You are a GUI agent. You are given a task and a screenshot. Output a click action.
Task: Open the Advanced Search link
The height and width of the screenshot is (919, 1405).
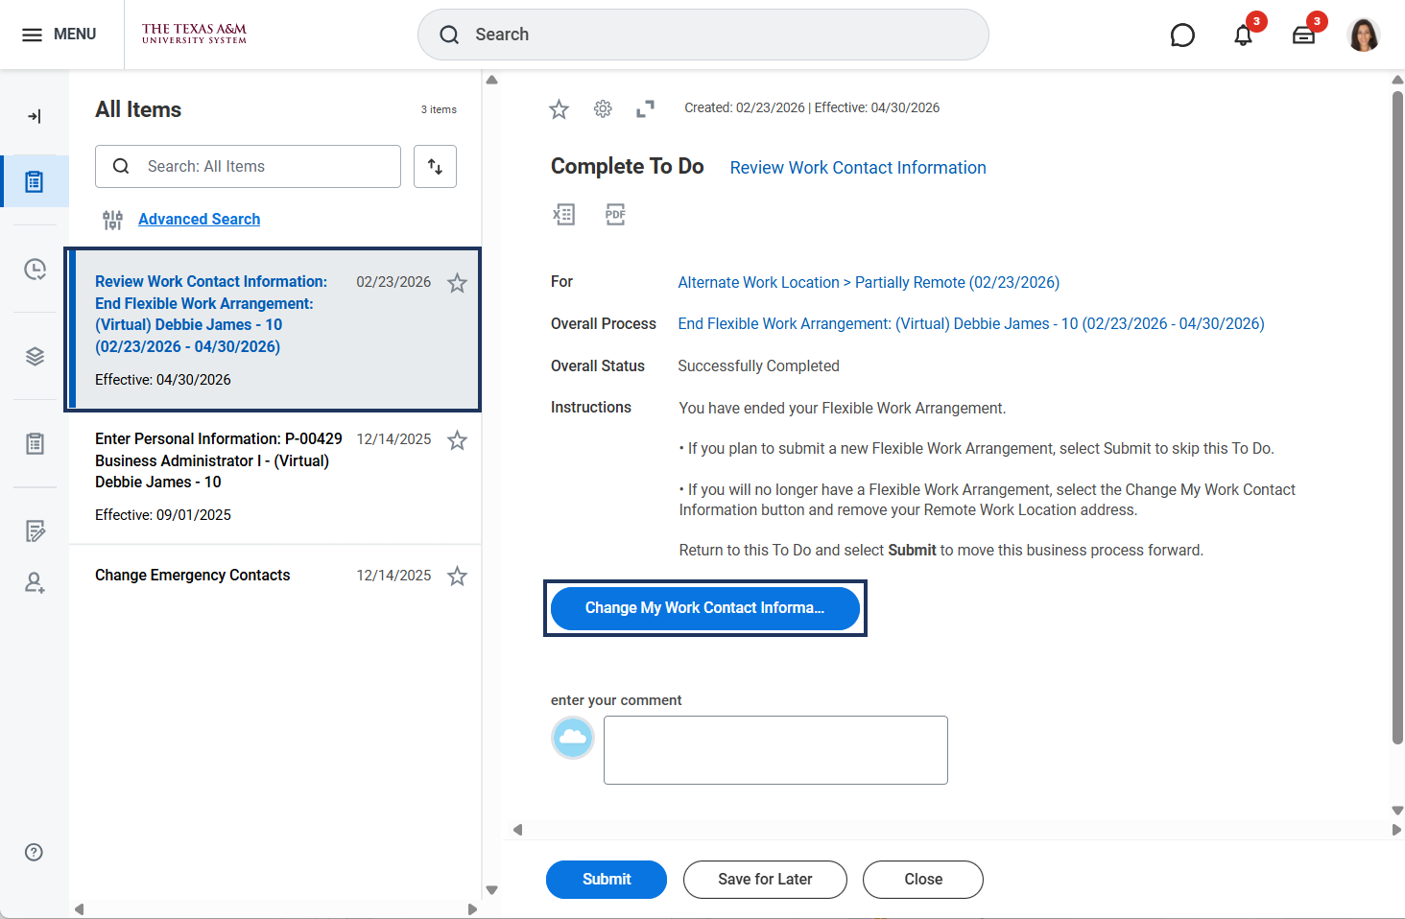pos(199,220)
